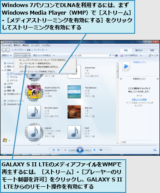Open the blue help icon
Viewport: 160px width, 193px height.
(116, 56)
